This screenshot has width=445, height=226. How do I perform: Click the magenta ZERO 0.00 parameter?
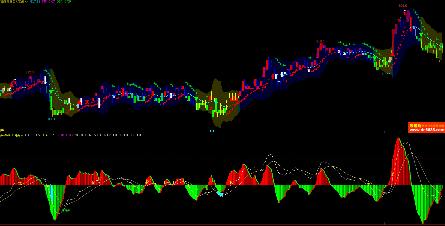[65, 135]
